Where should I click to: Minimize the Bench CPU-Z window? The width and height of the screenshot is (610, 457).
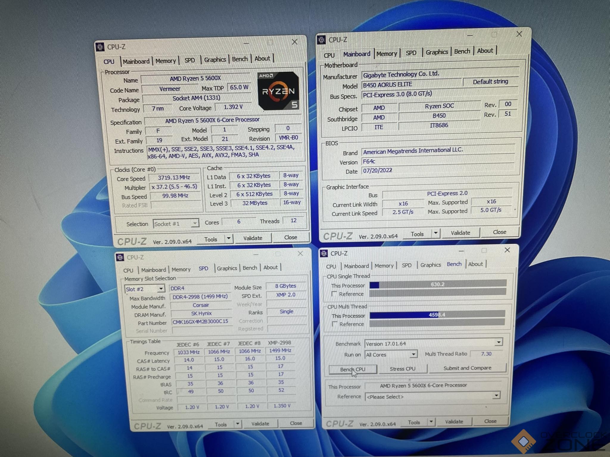pos(461,251)
